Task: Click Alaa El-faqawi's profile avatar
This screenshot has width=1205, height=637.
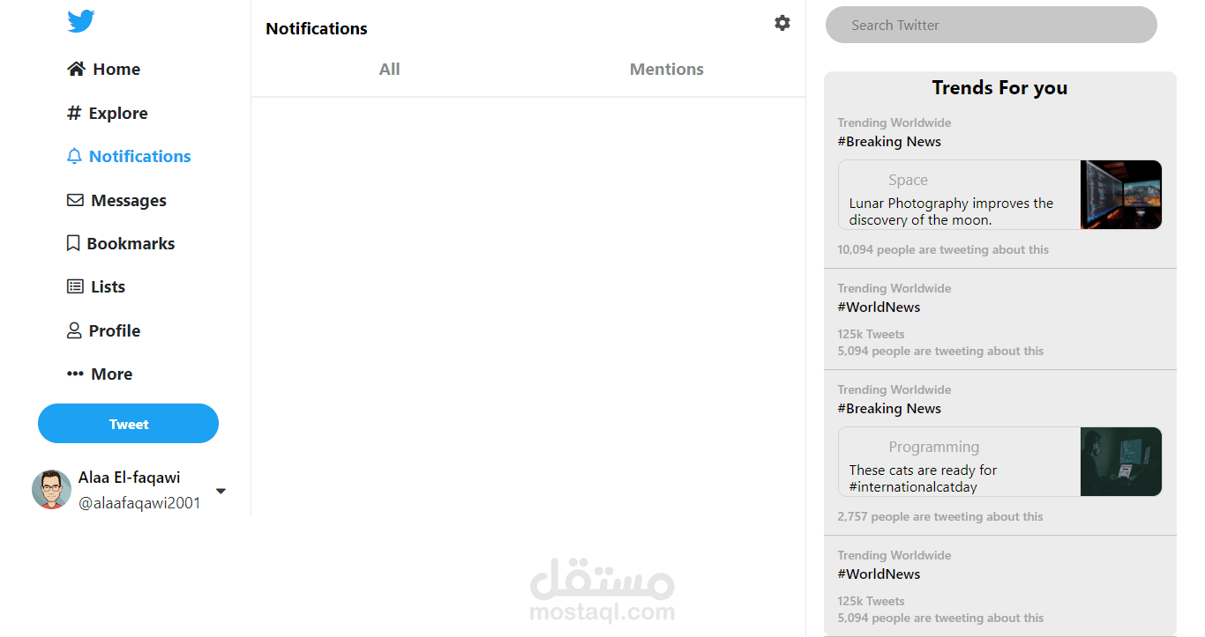Action: point(52,489)
